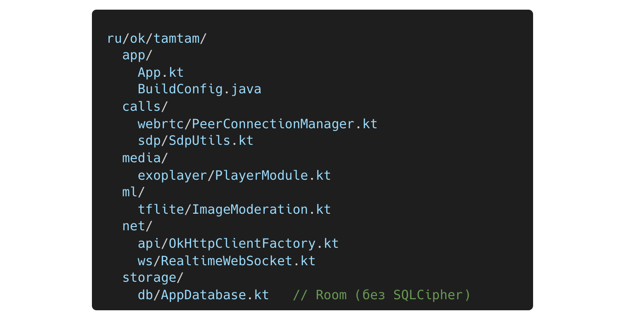Select the media/ folder entry

145,158
